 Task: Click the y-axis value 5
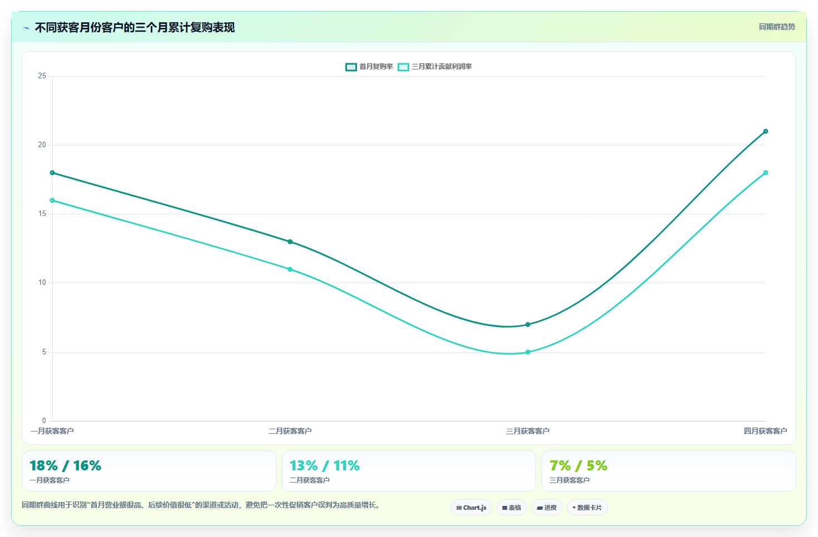pyautogui.click(x=44, y=352)
